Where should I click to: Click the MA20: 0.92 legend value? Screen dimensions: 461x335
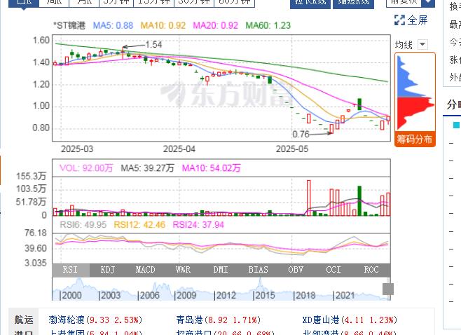[216, 25]
